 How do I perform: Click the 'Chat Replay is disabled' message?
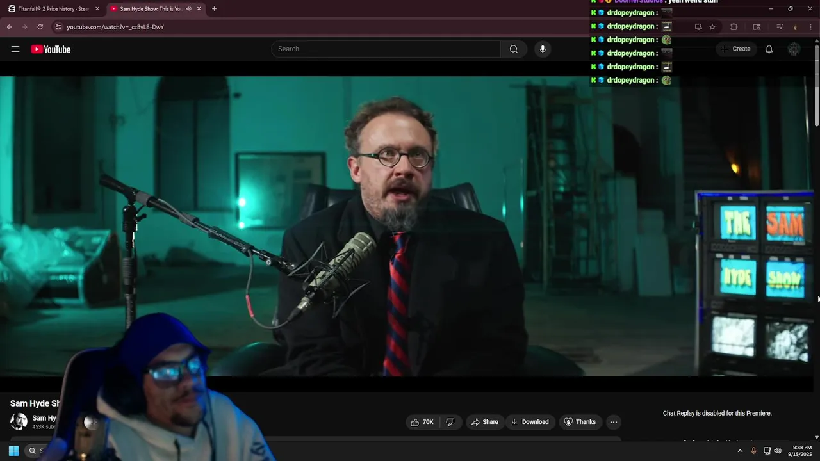tap(717, 414)
